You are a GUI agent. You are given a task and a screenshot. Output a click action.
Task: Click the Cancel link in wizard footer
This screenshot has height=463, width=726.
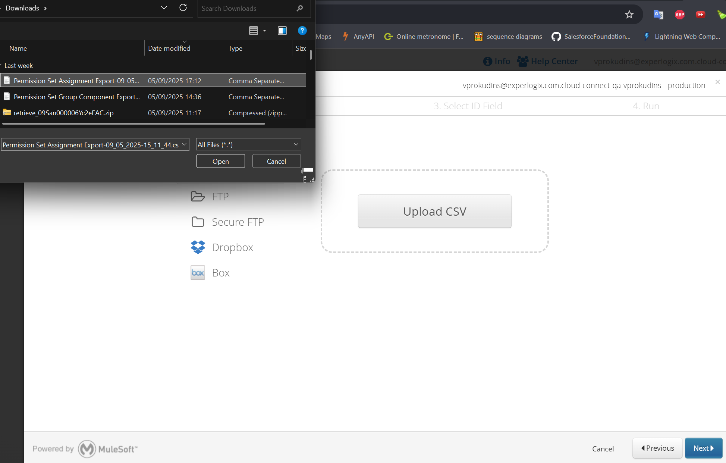603,449
